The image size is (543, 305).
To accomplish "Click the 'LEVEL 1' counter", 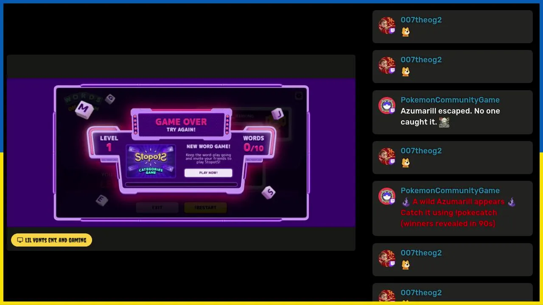I will click(109, 144).
